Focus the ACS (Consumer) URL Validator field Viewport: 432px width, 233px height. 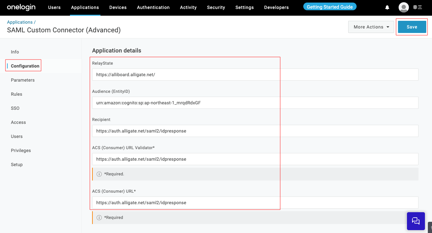(255, 159)
